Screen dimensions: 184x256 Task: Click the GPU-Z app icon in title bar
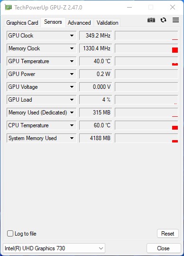(9, 7)
